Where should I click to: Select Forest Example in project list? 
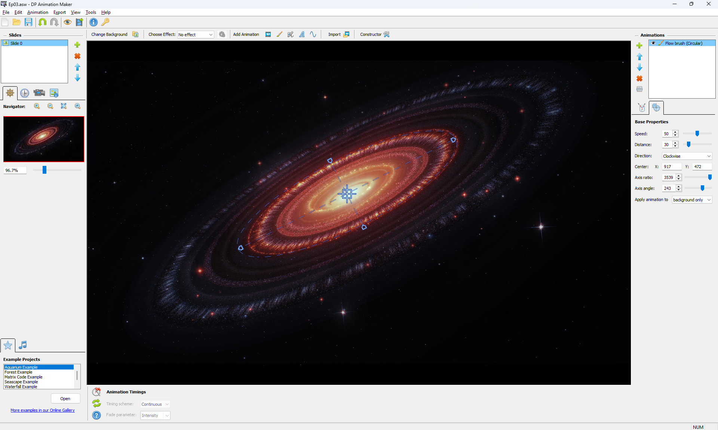(x=19, y=372)
